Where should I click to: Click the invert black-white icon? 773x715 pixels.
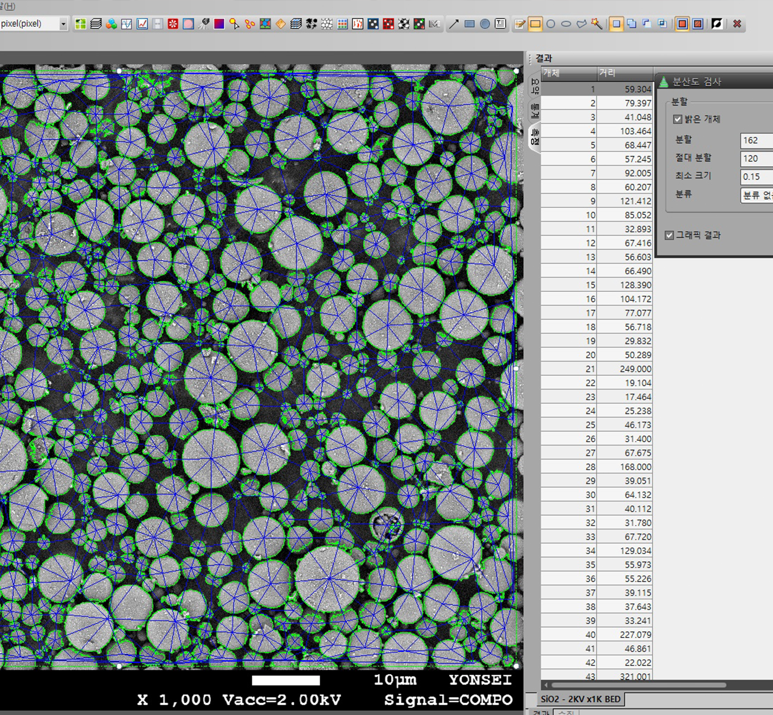point(717,24)
